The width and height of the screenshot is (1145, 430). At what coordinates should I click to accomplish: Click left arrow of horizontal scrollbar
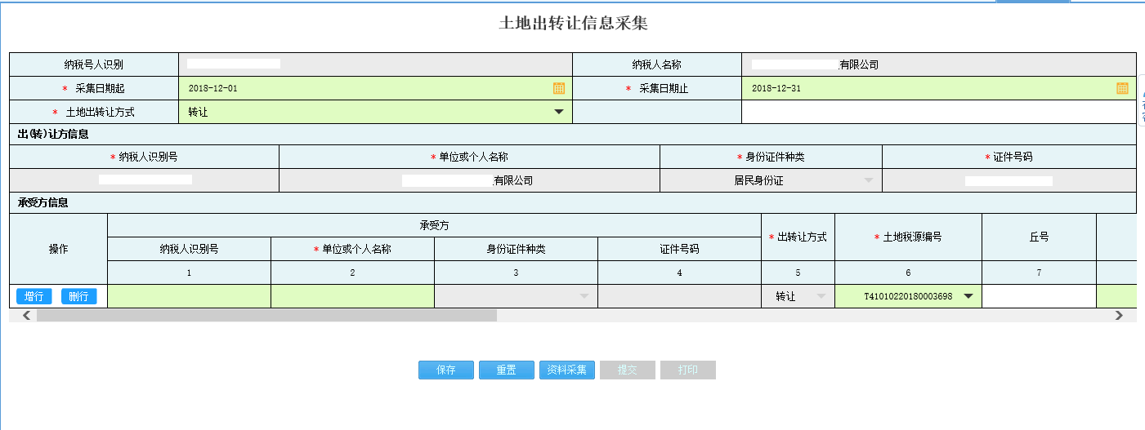click(26, 315)
